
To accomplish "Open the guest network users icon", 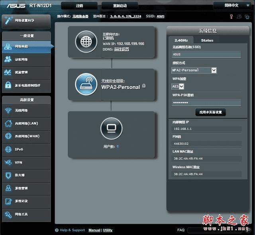I will 8,59.
